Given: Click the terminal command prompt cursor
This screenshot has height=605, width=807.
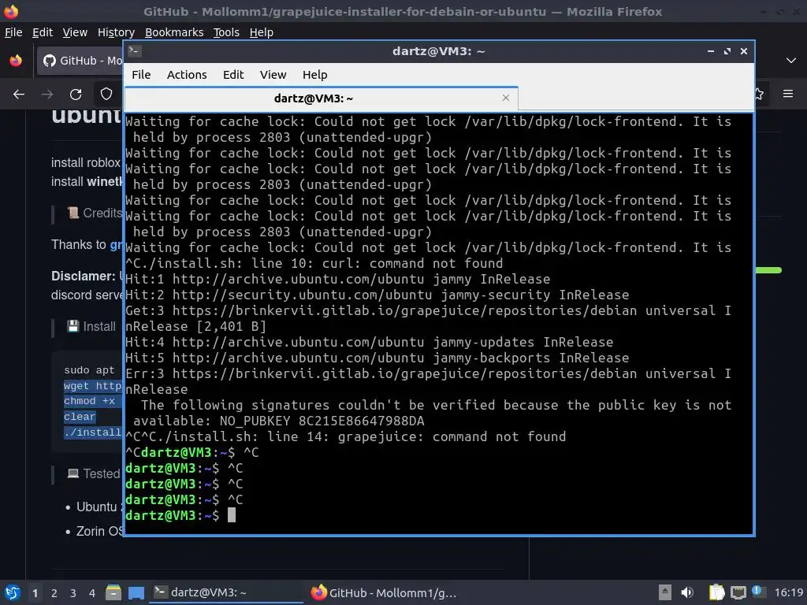Looking at the screenshot, I should click(x=232, y=515).
